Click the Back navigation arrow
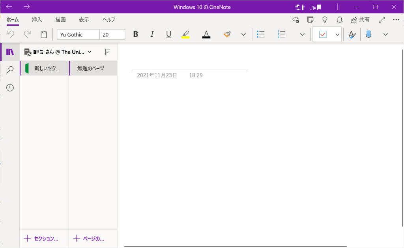 (9, 7)
